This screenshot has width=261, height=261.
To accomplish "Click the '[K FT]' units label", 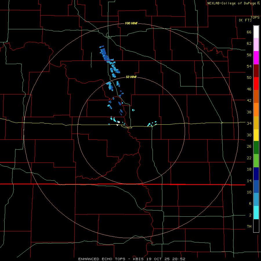I will click(245, 20).
